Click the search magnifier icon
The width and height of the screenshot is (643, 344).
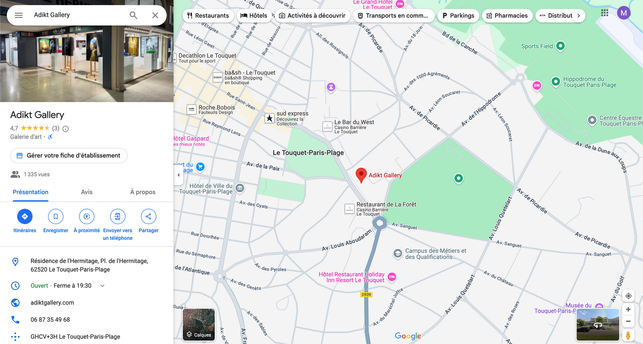click(x=133, y=15)
